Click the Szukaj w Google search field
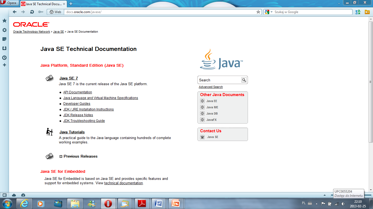This screenshot has width=373, height=209. pyautogui.click(x=313, y=12)
